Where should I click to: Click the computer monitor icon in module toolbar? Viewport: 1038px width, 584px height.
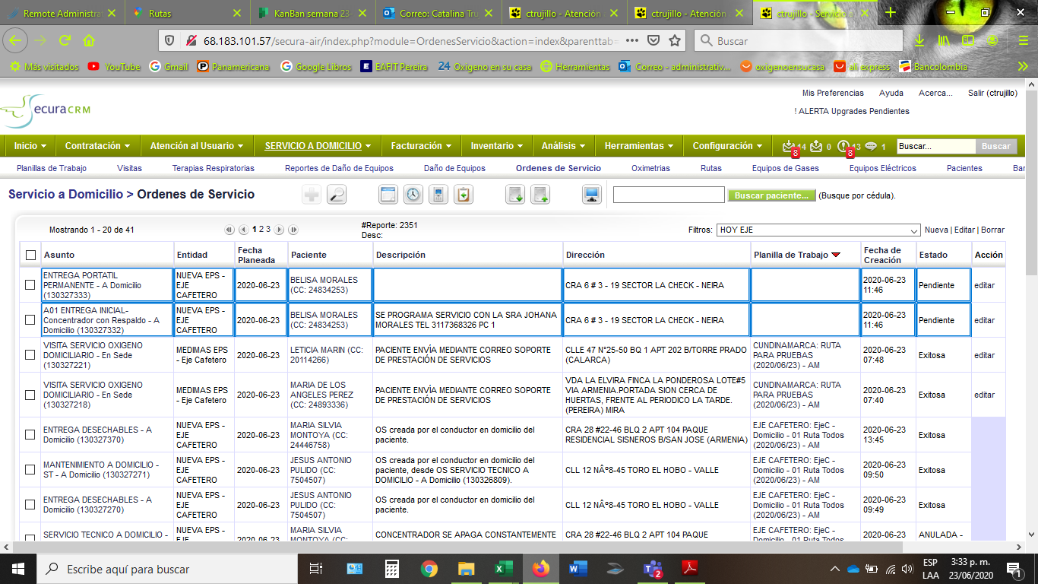pyautogui.click(x=592, y=195)
